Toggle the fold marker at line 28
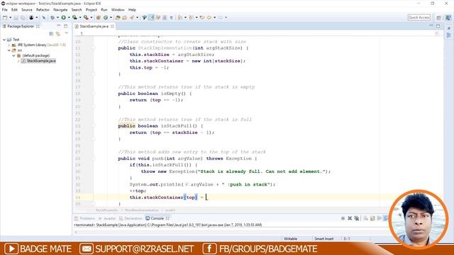 point(93,159)
